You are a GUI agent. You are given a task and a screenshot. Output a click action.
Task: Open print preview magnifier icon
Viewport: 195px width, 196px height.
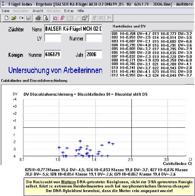pos(45,18)
